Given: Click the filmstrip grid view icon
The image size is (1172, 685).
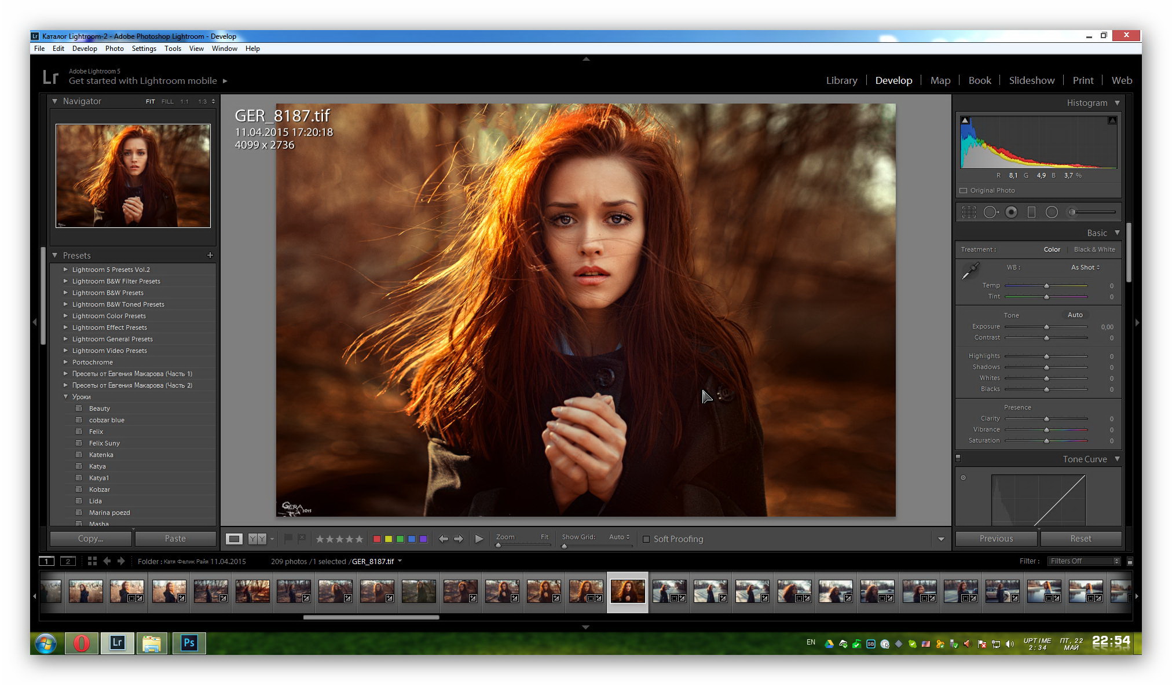Looking at the screenshot, I should coord(92,561).
